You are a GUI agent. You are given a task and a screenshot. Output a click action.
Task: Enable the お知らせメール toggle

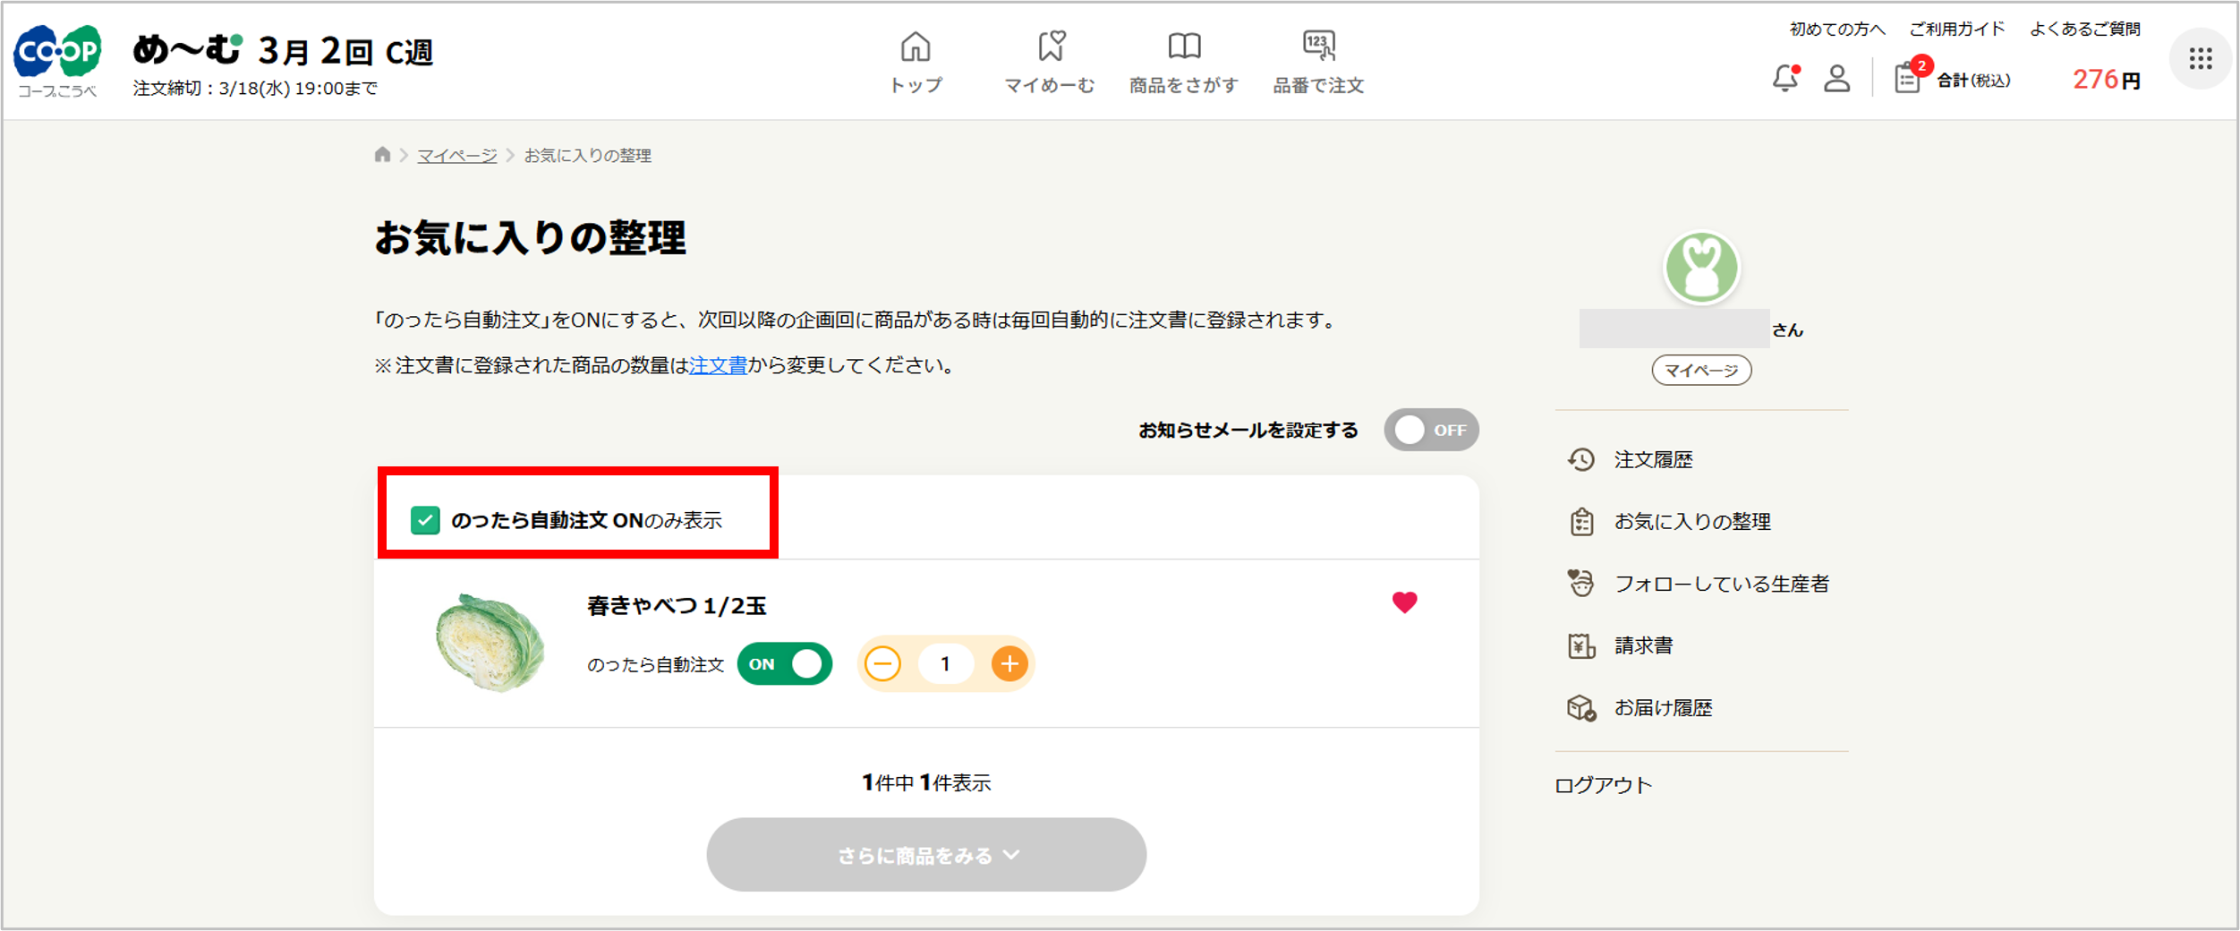[1430, 430]
